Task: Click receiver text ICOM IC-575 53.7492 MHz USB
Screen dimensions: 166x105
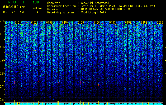Action: (106, 9)
